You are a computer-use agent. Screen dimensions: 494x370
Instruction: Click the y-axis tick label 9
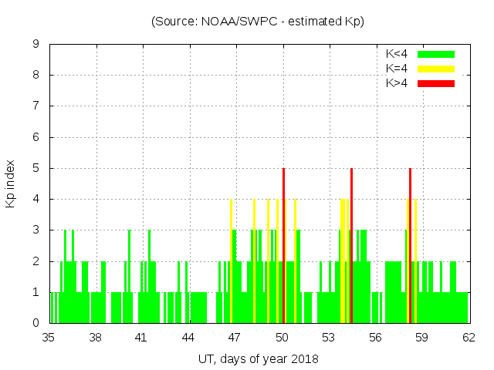point(36,45)
